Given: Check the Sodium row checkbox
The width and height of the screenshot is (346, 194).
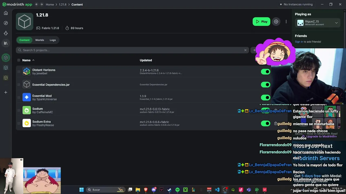Looking at the screenshot, I should 19,110.
